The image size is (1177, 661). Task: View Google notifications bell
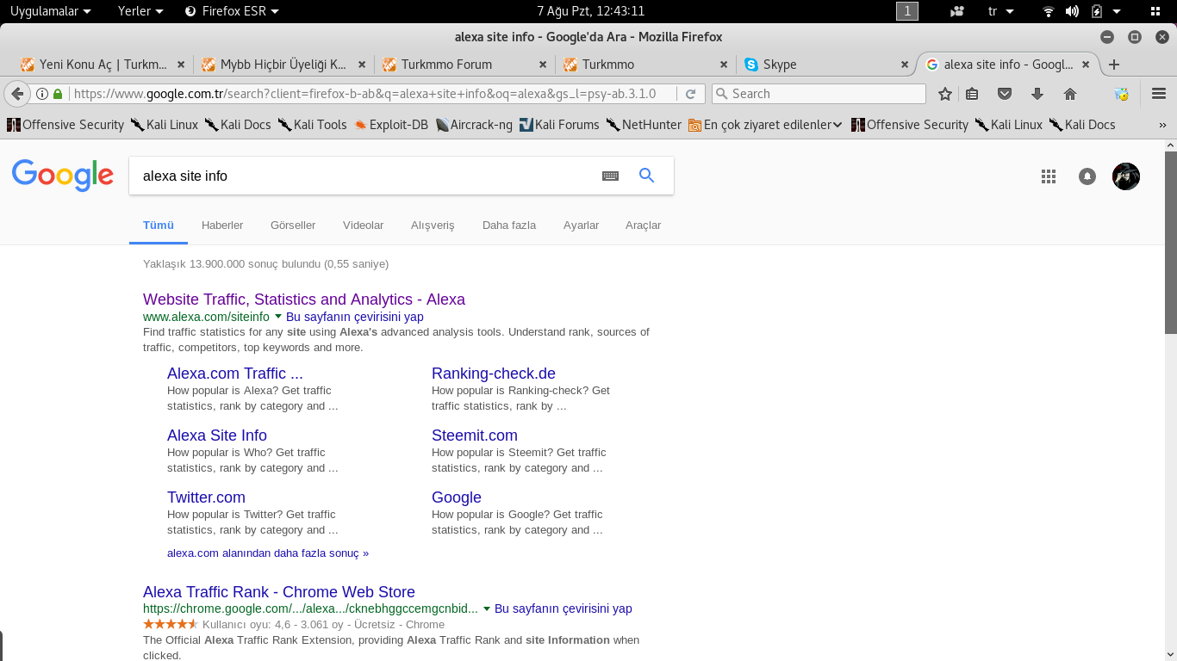coord(1087,176)
